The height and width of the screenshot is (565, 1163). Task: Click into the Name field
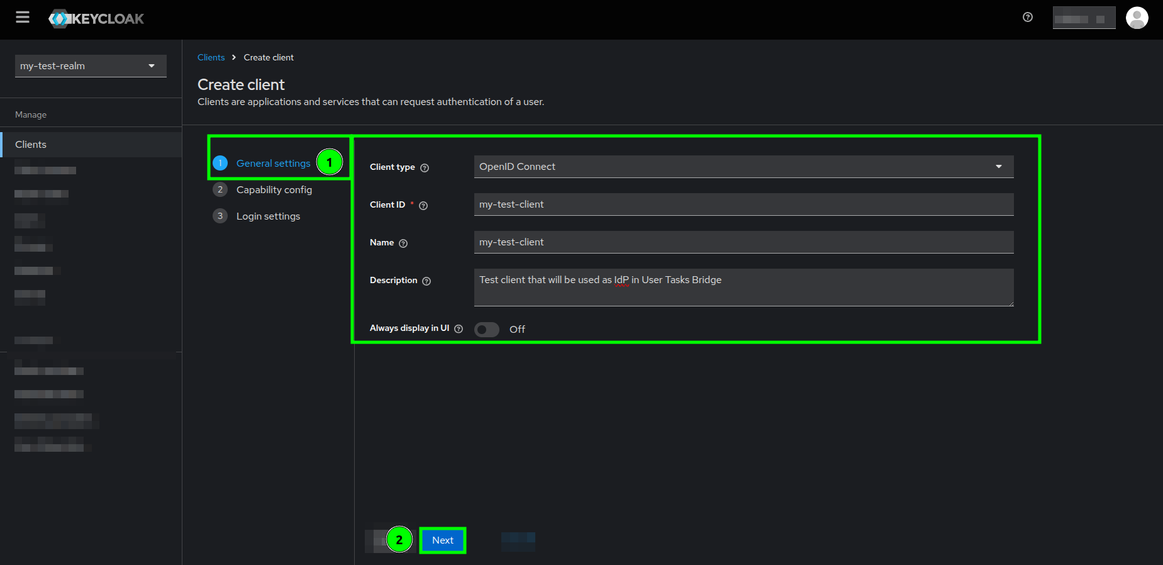click(743, 242)
